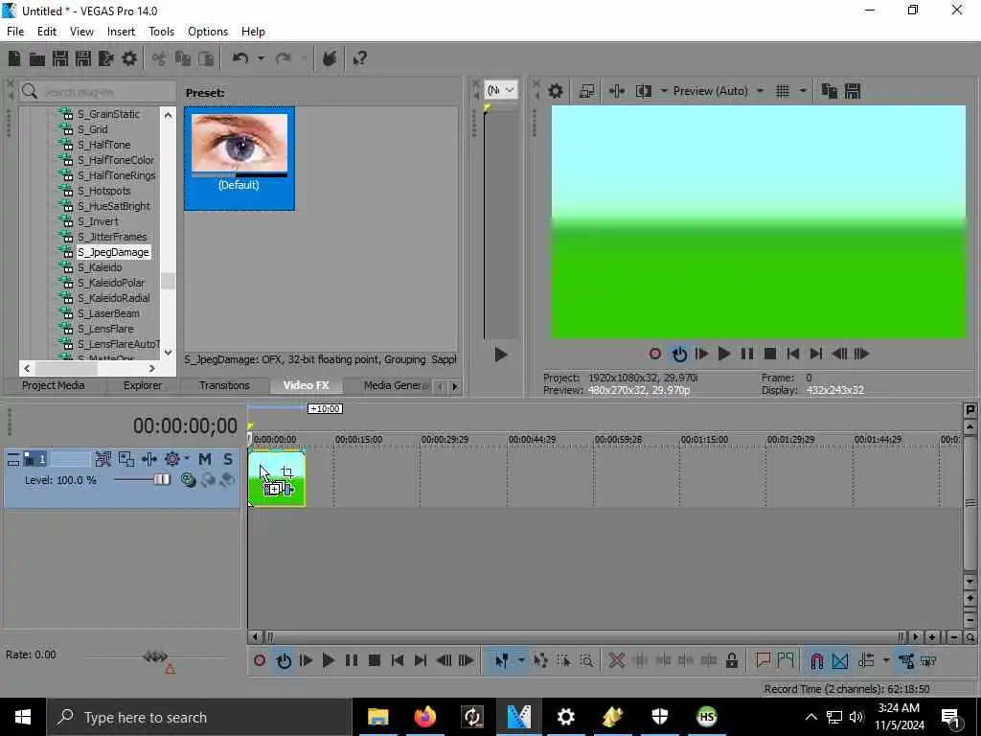Image resolution: width=981 pixels, height=736 pixels.
Task: Open a project with the Open folder icon
Action: (37, 58)
